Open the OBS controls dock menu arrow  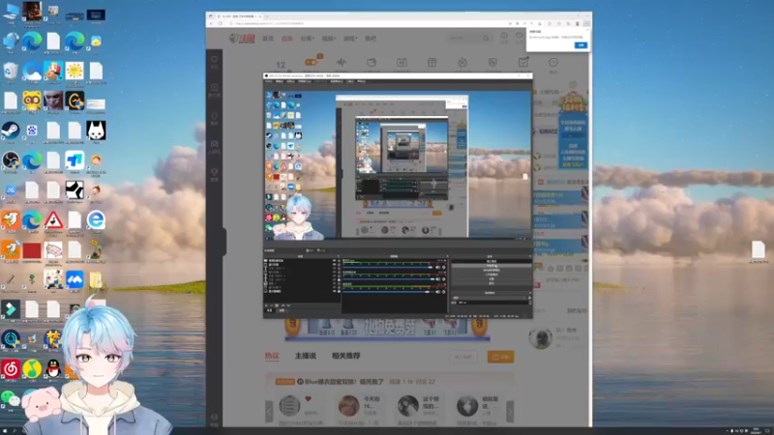[x=530, y=256]
